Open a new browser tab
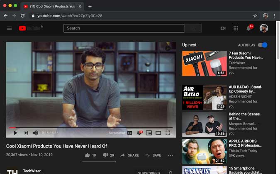 click(x=90, y=7)
